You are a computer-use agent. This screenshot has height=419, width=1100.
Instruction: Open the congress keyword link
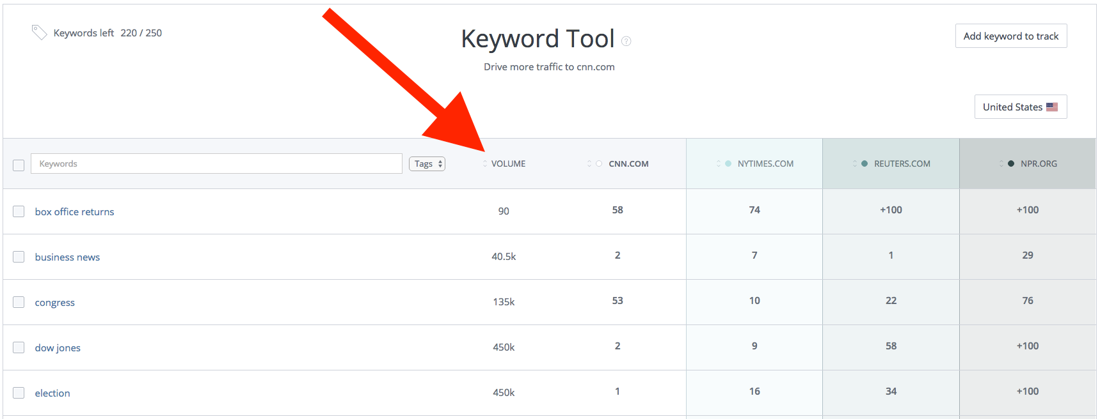pyautogui.click(x=54, y=303)
